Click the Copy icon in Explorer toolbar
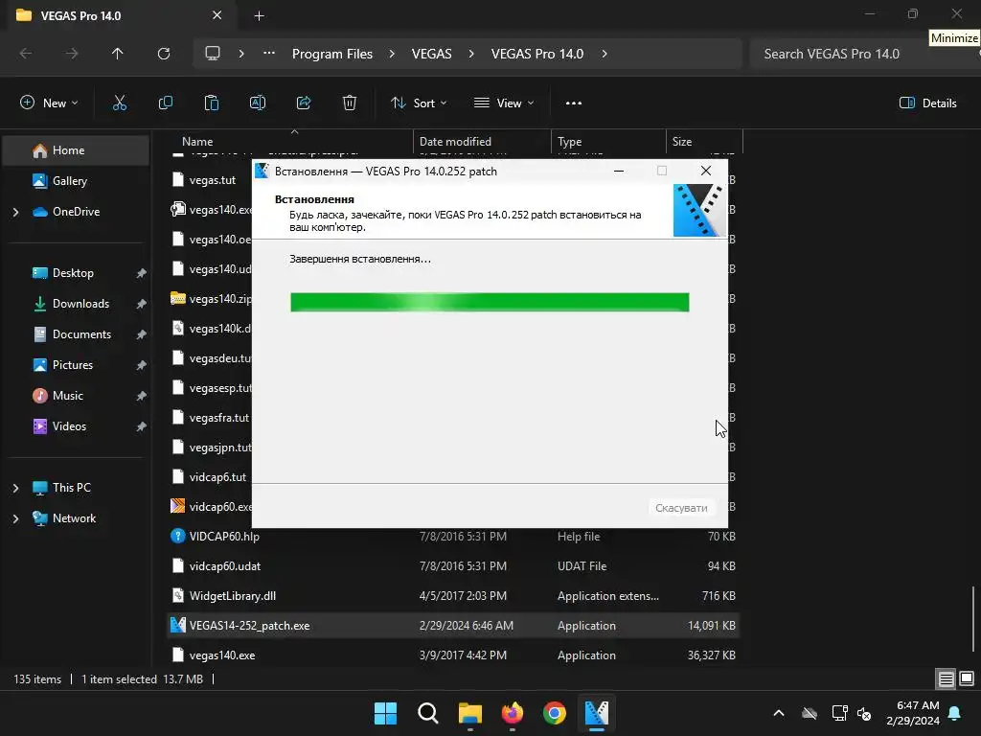Viewport: 981px width, 736px height. click(166, 103)
